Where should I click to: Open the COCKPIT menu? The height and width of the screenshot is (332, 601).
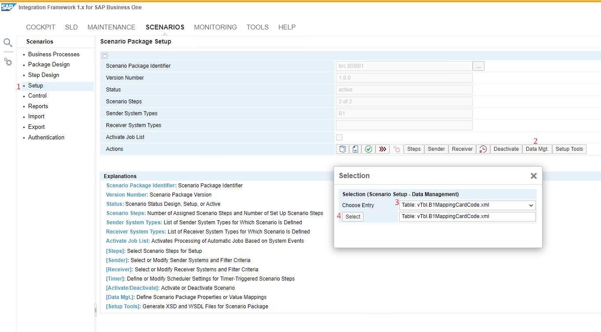[x=41, y=27]
